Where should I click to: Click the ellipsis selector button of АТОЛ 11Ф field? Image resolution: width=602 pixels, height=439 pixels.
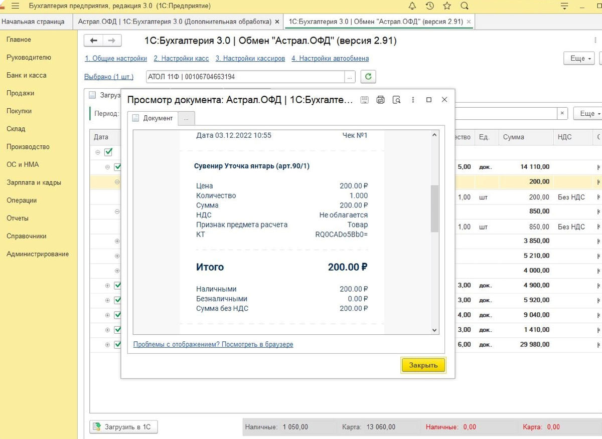[x=350, y=77]
